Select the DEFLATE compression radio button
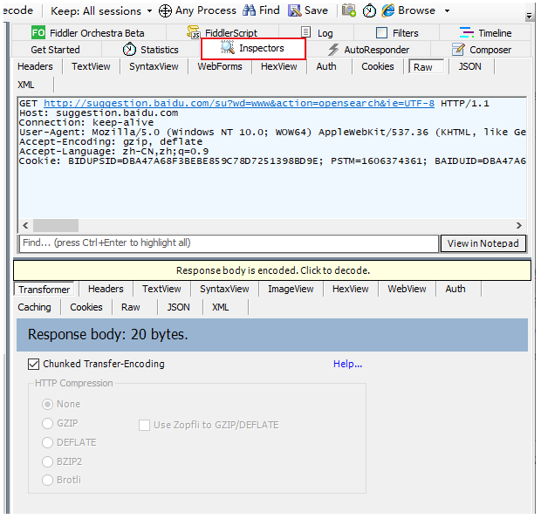 [47, 443]
